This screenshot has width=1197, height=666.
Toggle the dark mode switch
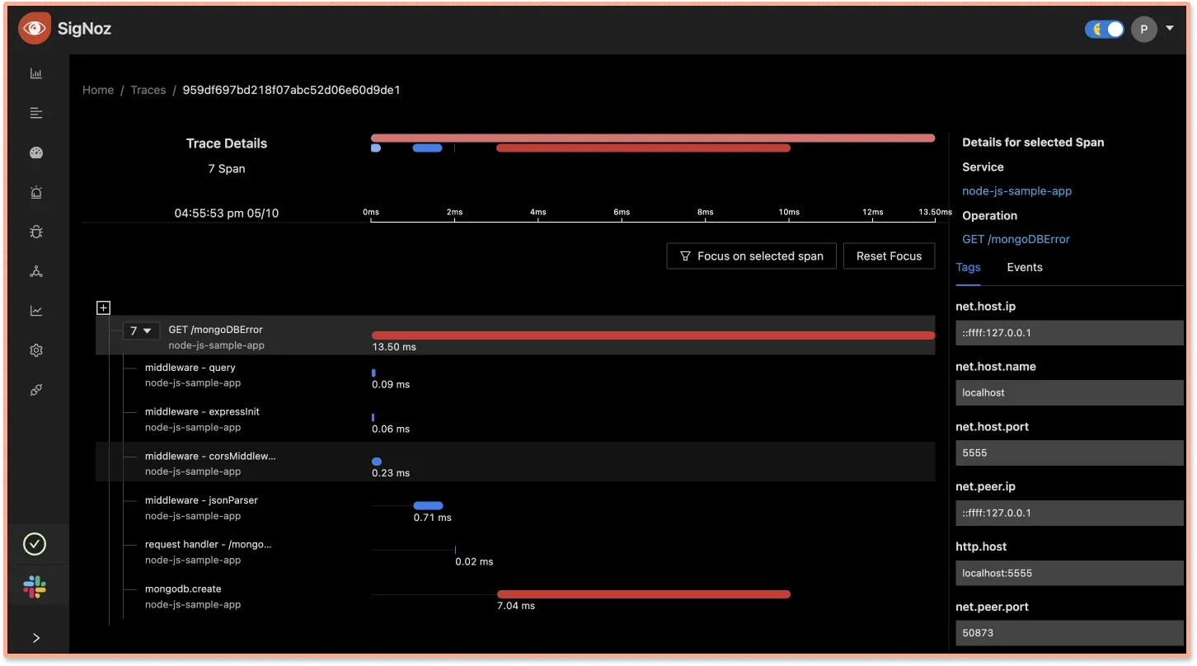point(1105,30)
